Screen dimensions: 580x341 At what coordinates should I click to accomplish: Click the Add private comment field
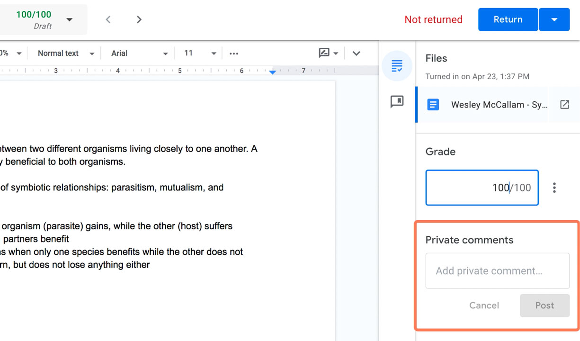point(497,270)
